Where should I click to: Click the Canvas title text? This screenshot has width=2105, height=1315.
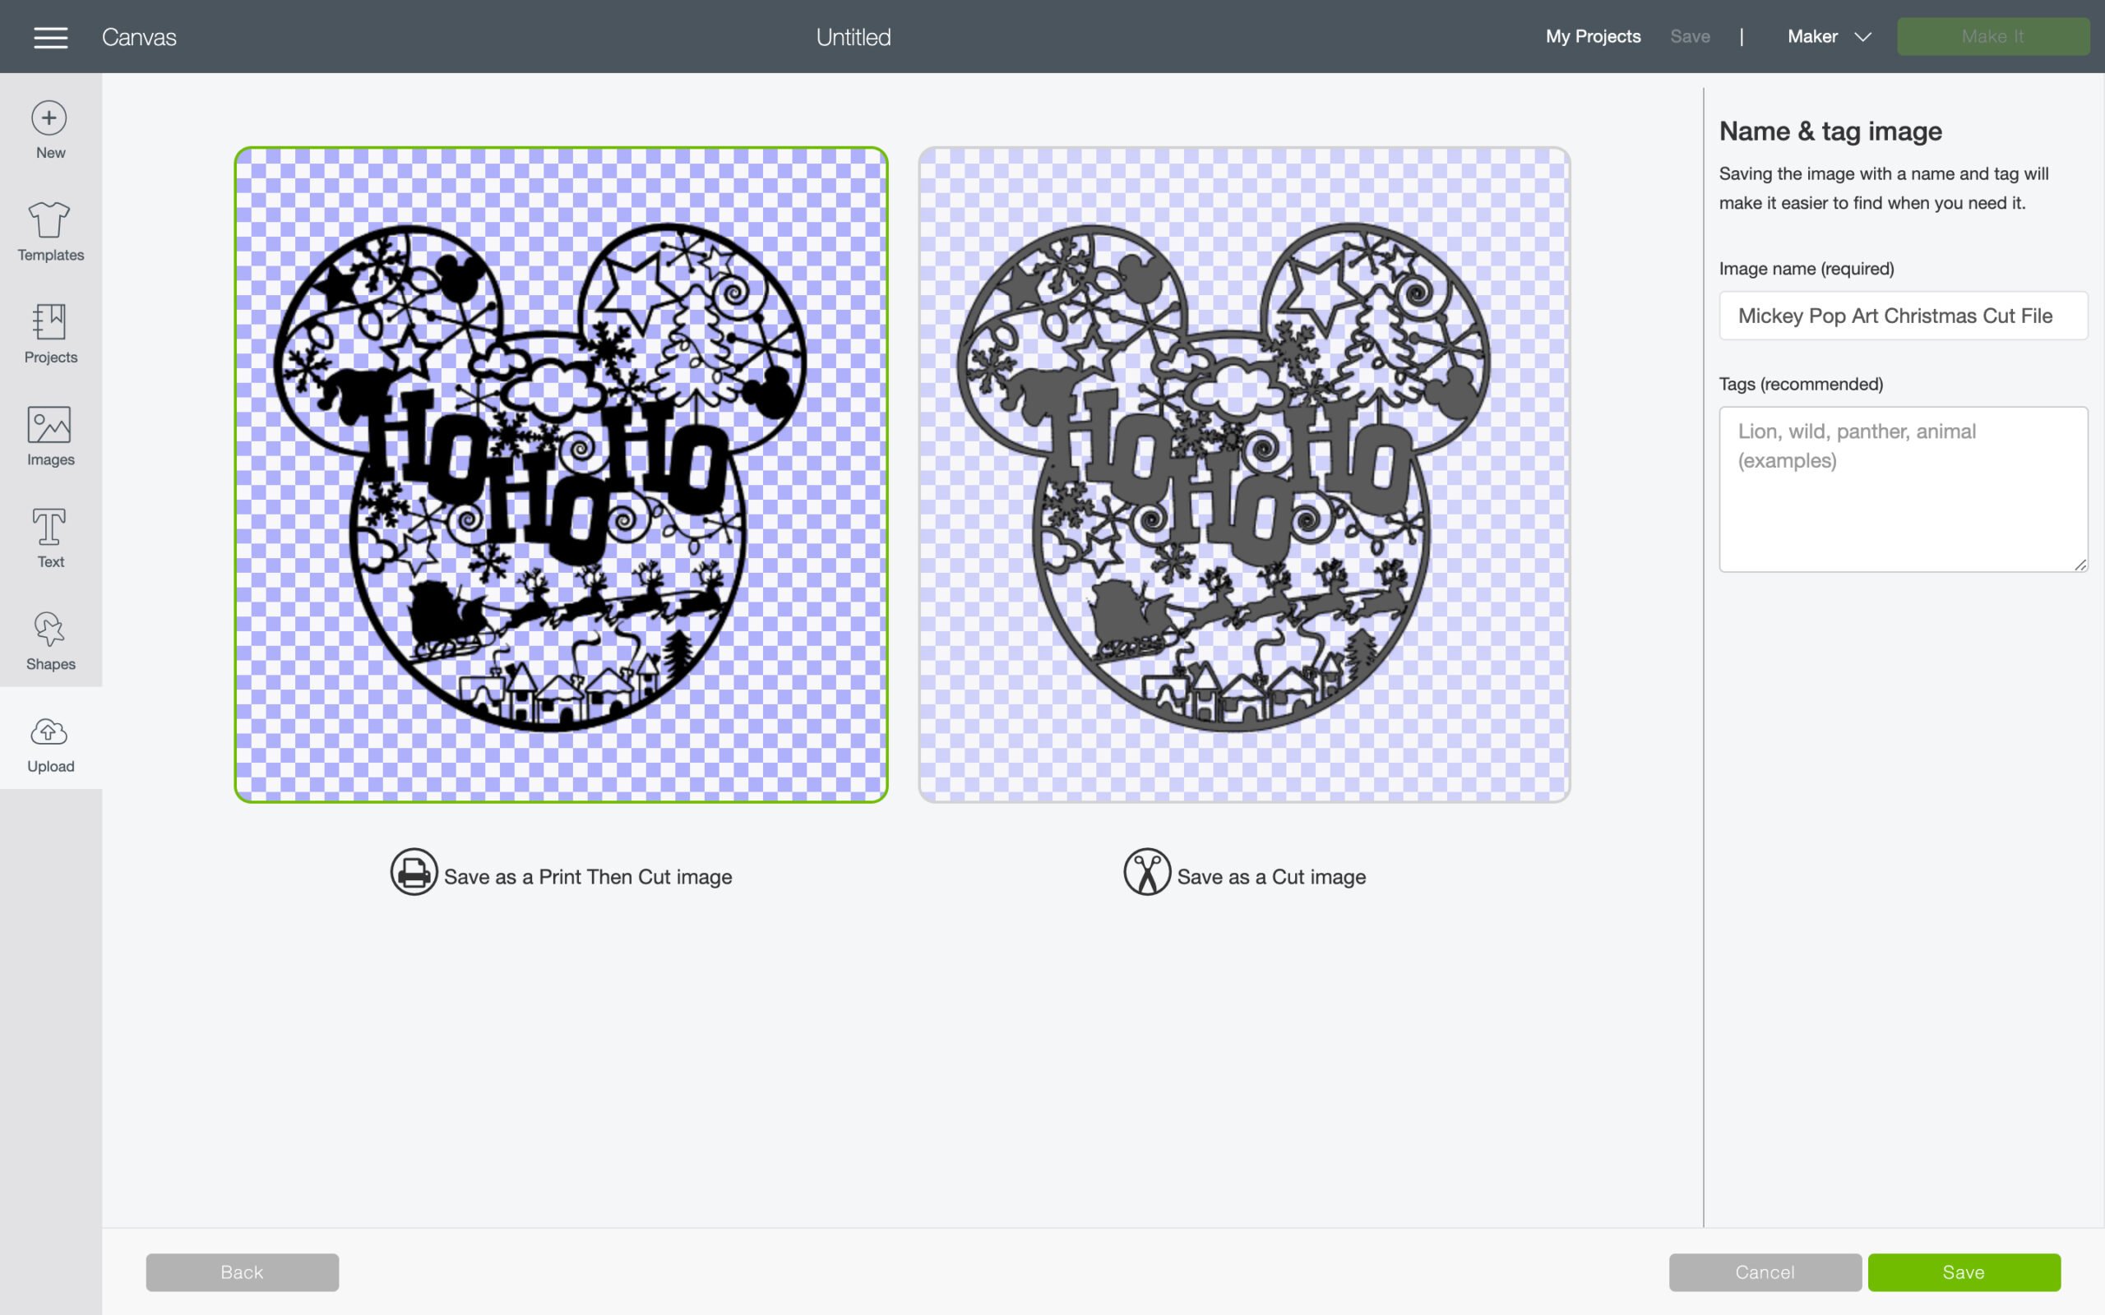pyautogui.click(x=139, y=38)
